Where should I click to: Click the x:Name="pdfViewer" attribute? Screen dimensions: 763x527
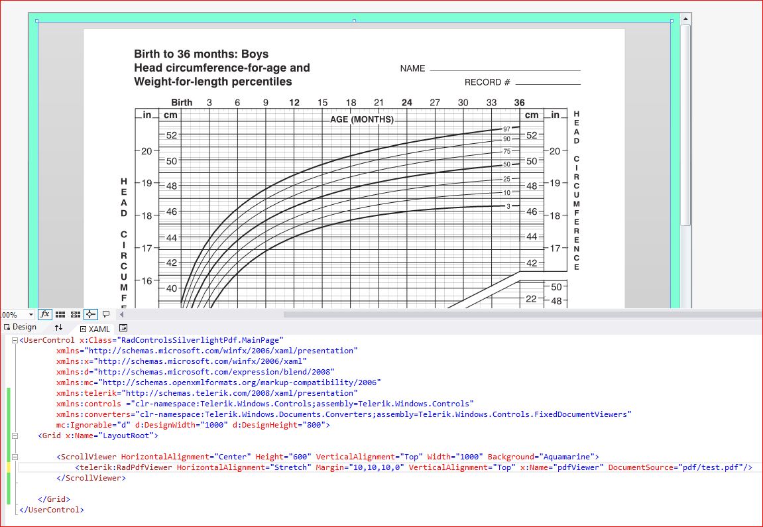pos(562,467)
